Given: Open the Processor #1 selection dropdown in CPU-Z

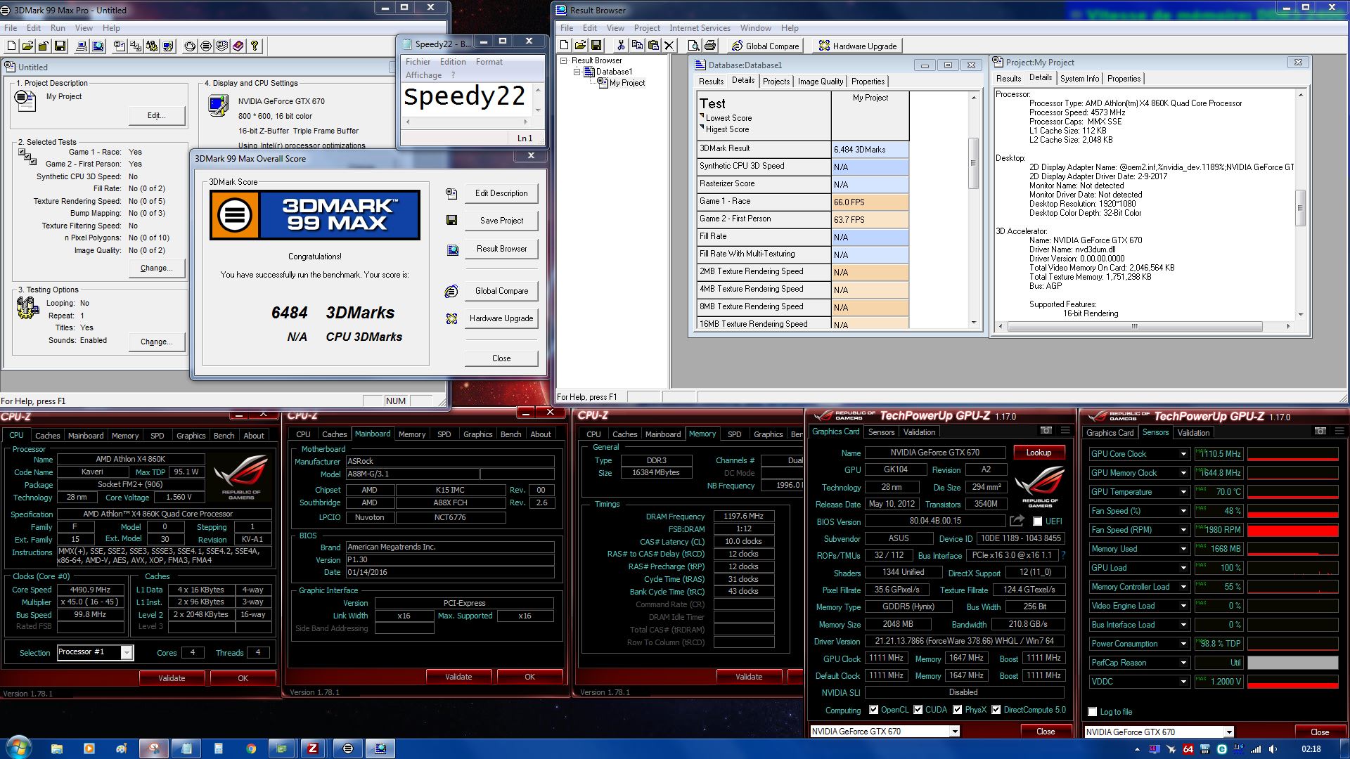Looking at the screenshot, I should coord(127,653).
